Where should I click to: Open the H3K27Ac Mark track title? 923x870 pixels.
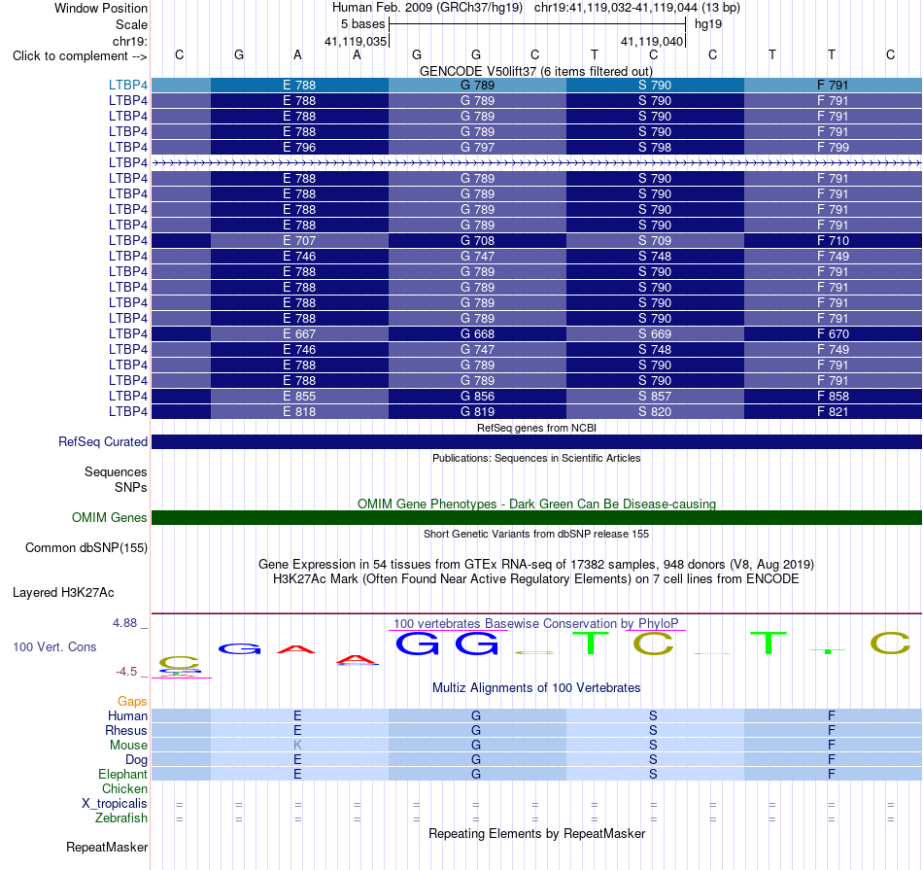point(536,579)
